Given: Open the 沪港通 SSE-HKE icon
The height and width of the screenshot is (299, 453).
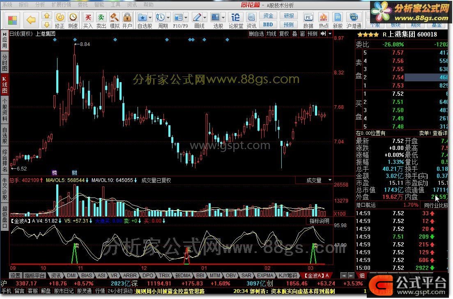Looking at the screenshot, I should click(354, 20).
